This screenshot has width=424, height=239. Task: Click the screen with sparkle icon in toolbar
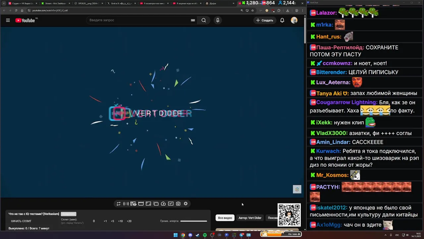[171, 204]
